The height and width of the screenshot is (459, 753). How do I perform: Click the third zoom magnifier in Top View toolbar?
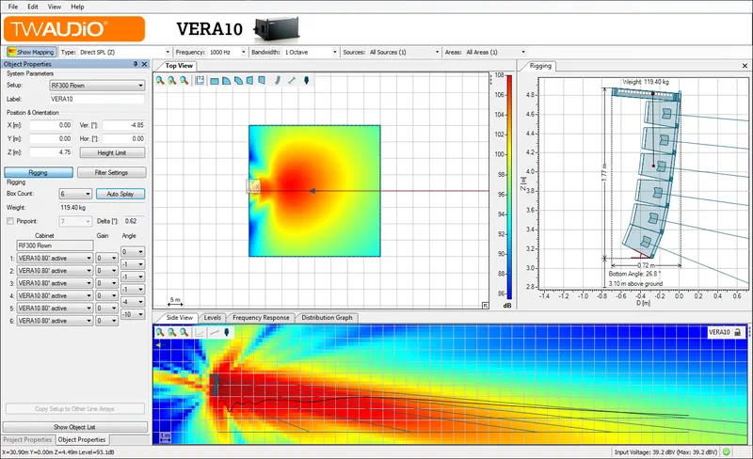184,81
